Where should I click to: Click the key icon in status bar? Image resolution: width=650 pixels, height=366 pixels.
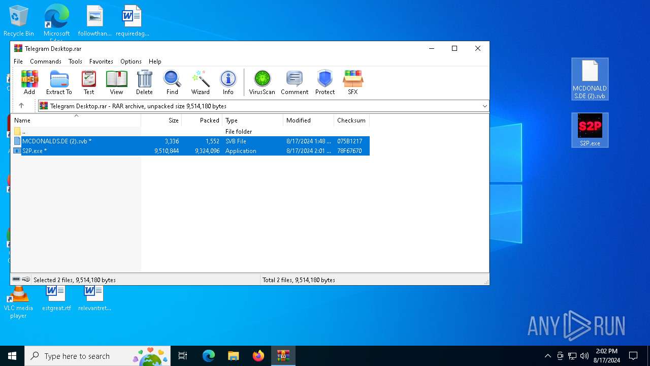pyautogui.click(x=26, y=280)
